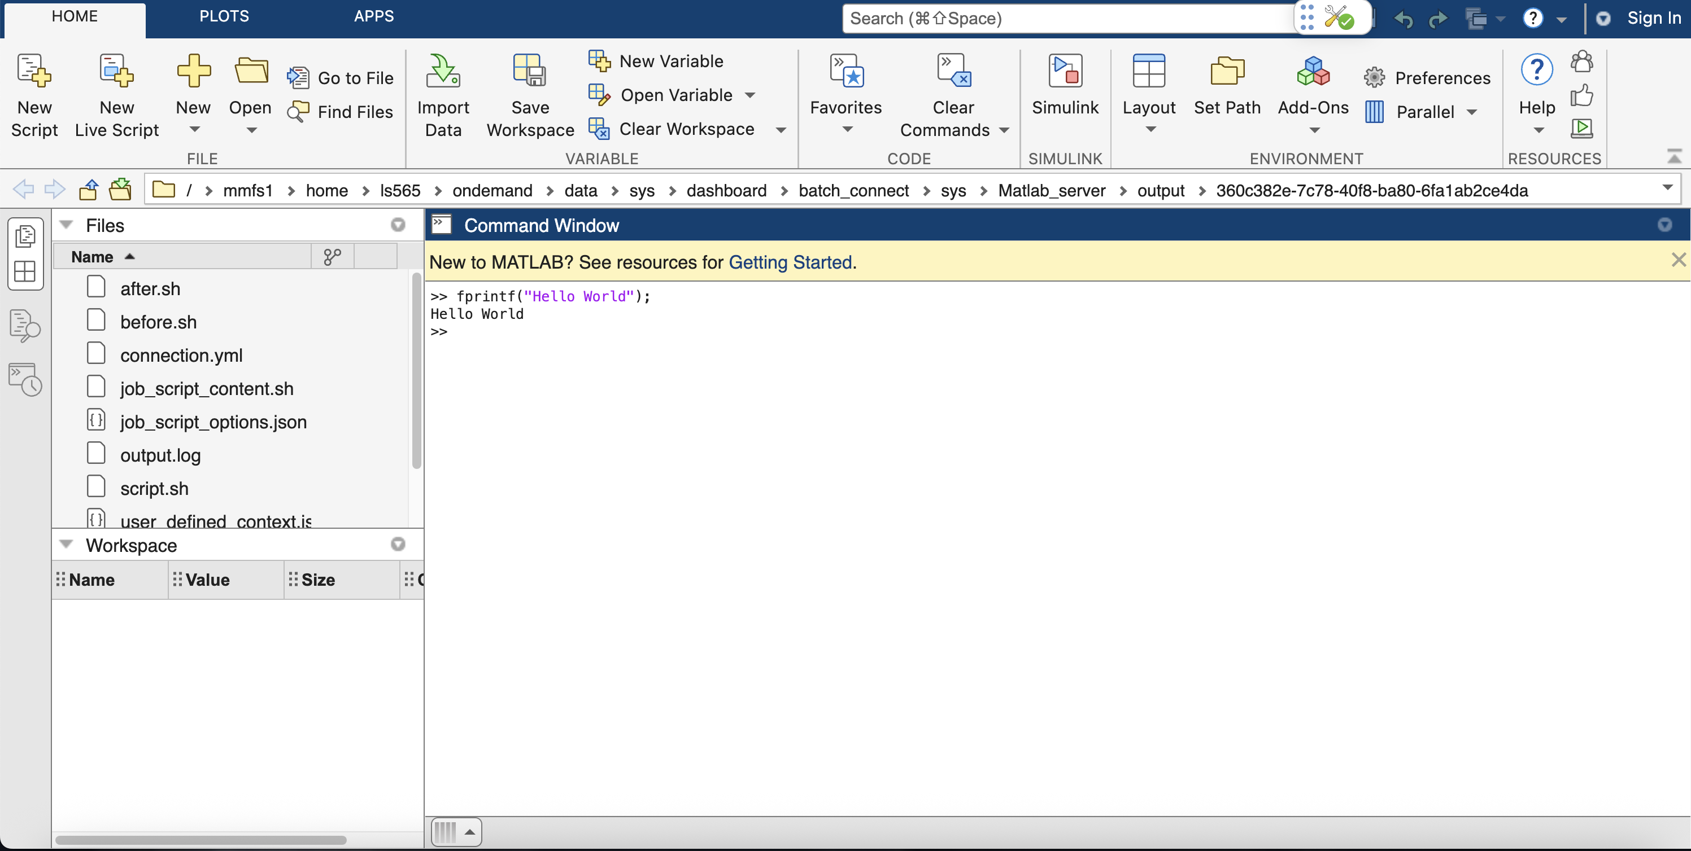Click Open Variable
1691x851 pixels.
660,94
